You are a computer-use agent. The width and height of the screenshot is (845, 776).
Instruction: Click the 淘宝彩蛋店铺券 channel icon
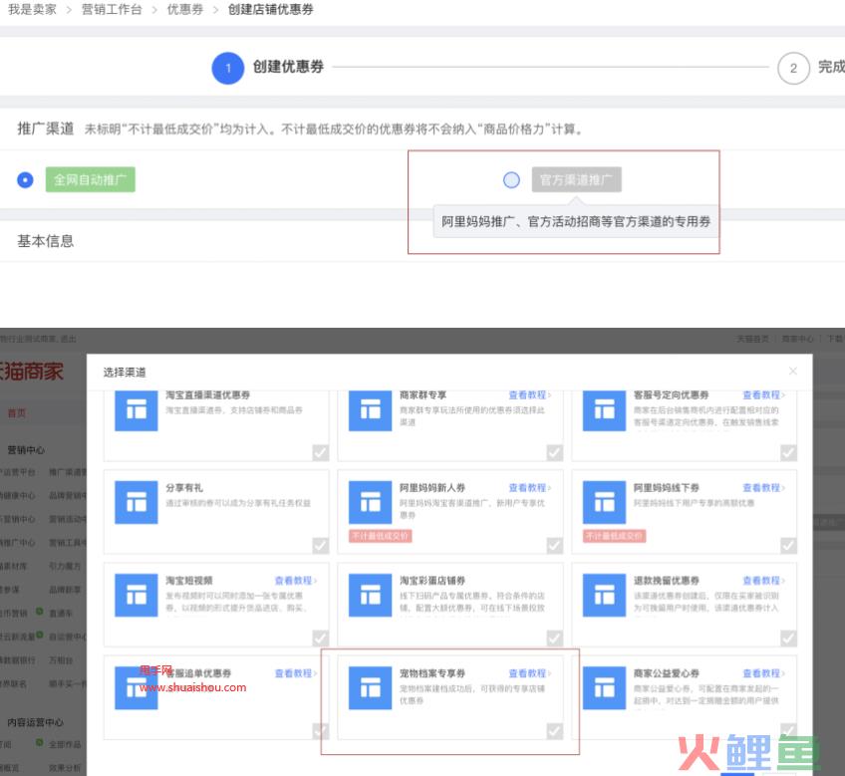(x=371, y=595)
